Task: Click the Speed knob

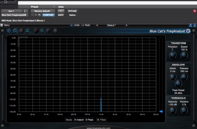Action: tap(184, 55)
